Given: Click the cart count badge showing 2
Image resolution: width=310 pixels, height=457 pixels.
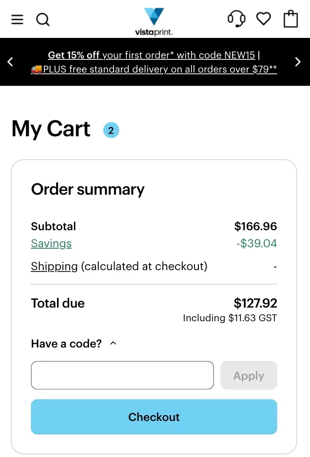Looking at the screenshot, I should click(x=111, y=130).
